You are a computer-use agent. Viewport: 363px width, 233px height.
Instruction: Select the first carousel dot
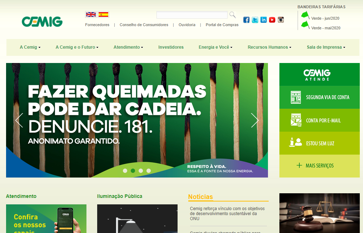pos(125,171)
